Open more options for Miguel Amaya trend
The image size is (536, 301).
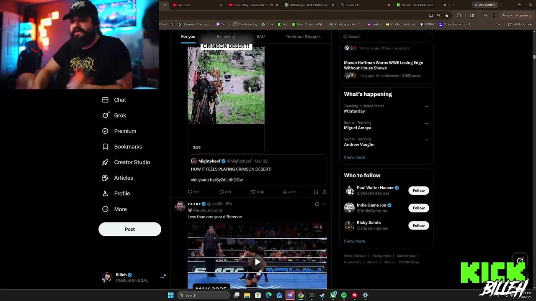426,123
